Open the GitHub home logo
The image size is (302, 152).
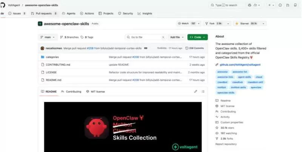pos(2,5)
